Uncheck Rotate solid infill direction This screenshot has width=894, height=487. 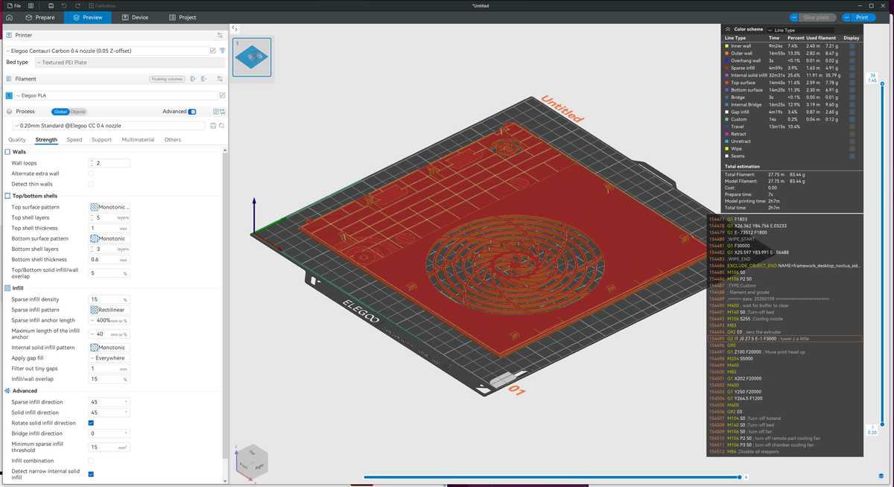(x=91, y=422)
